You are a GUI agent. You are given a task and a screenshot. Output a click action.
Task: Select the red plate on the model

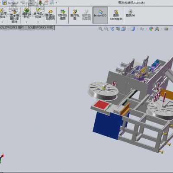click(x=102, y=105)
